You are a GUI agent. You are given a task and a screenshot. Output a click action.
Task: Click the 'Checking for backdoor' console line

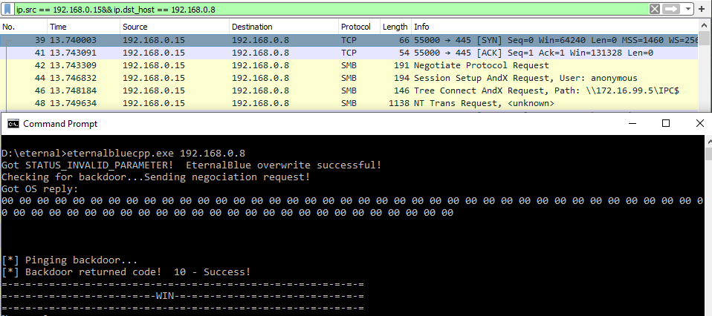156,177
